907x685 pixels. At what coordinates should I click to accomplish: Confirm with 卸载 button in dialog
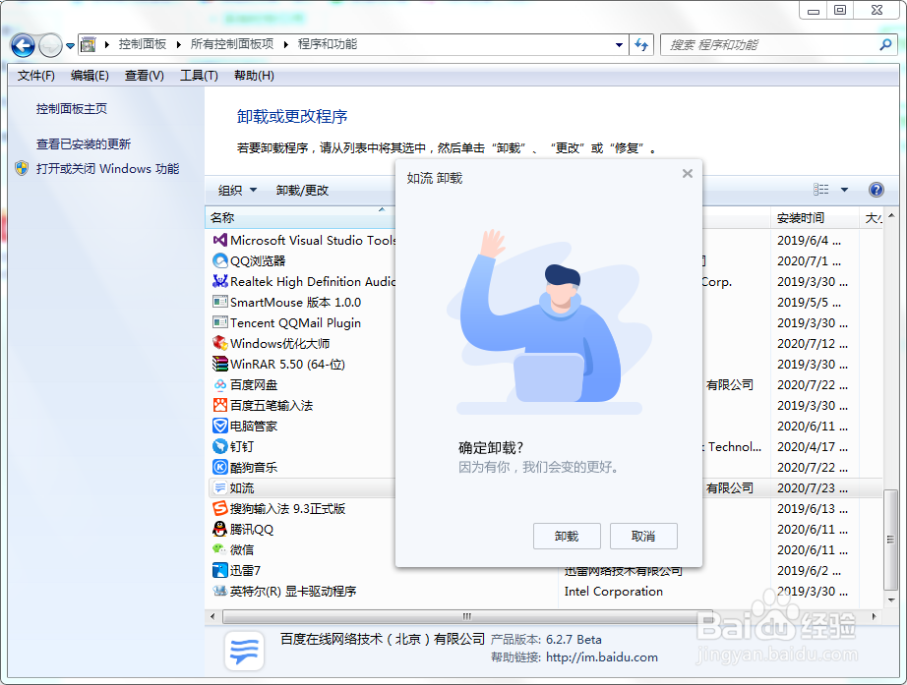click(x=567, y=537)
